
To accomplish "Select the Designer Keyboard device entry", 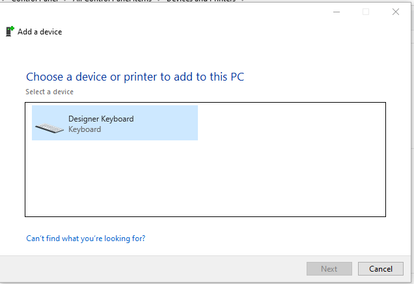I will [x=115, y=123].
